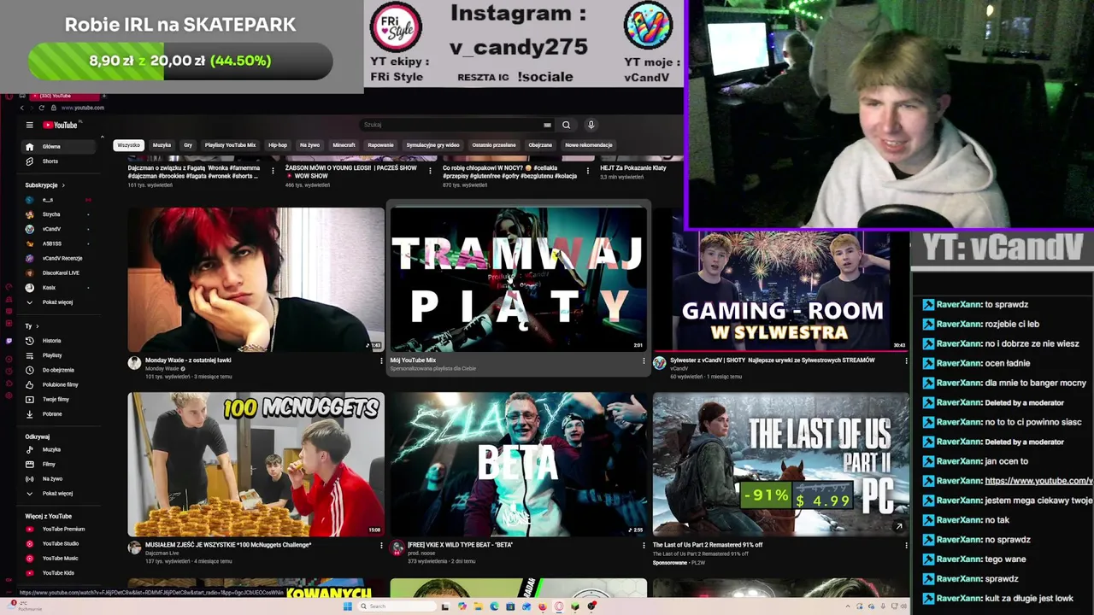Open Główna home in the sidebar
The width and height of the screenshot is (1094, 615).
[60, 146]
